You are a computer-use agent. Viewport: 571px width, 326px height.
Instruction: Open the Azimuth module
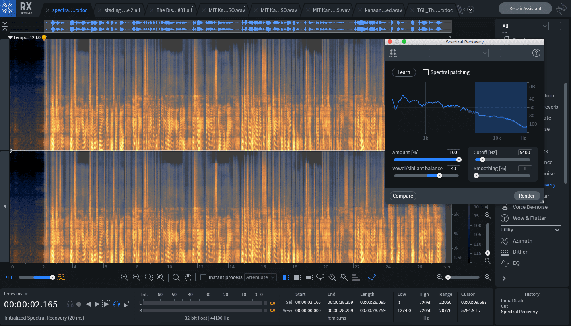click(522, 241)
